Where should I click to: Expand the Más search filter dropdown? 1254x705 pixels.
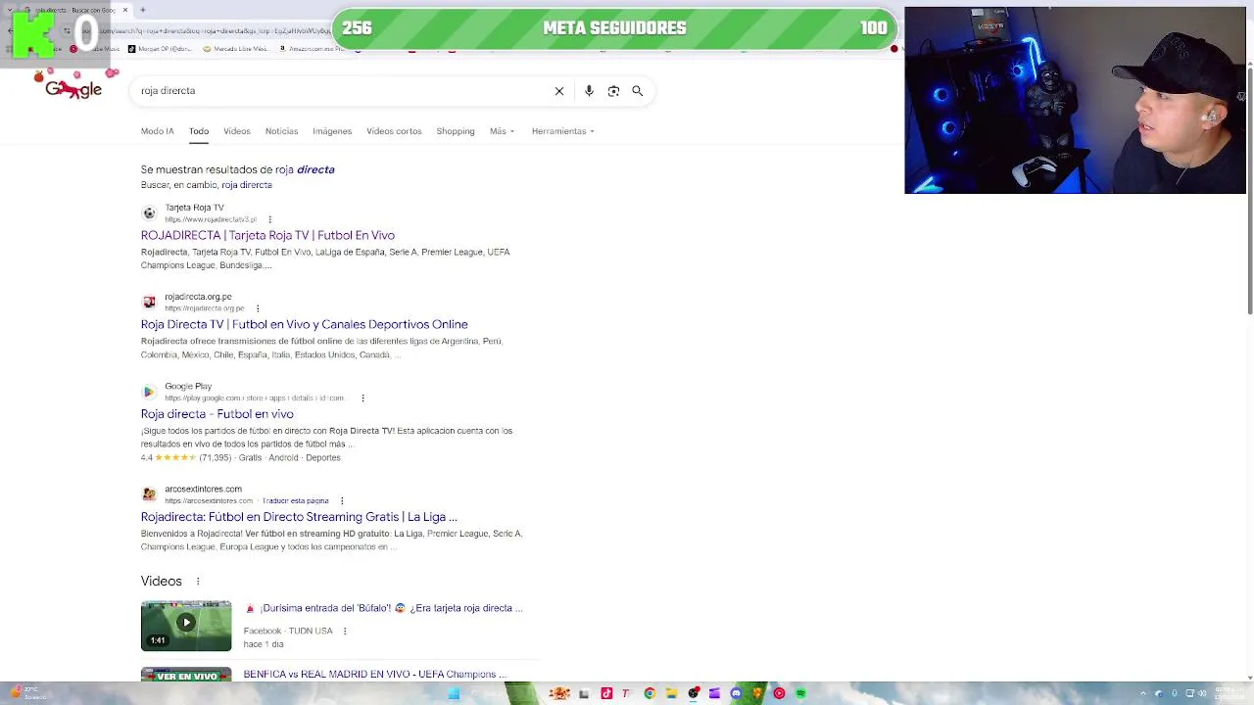[x=502, y=131]
